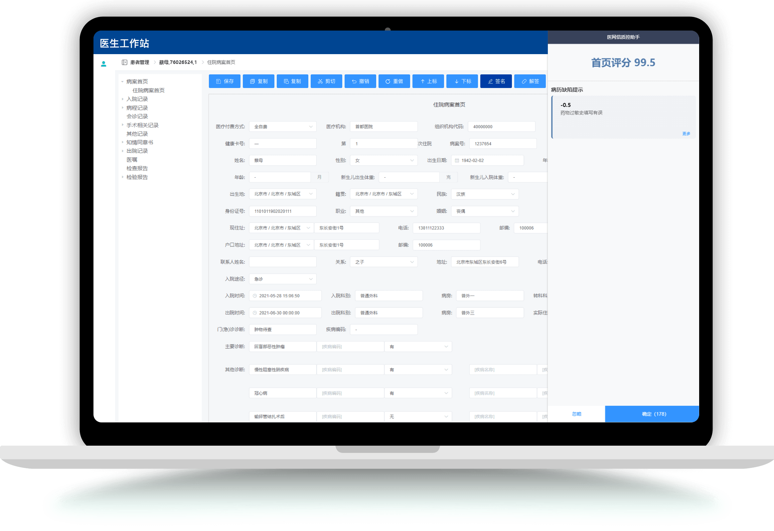Click the 忽略 ignore button
The width and height of the screenshot is (774, 531).
576,414
